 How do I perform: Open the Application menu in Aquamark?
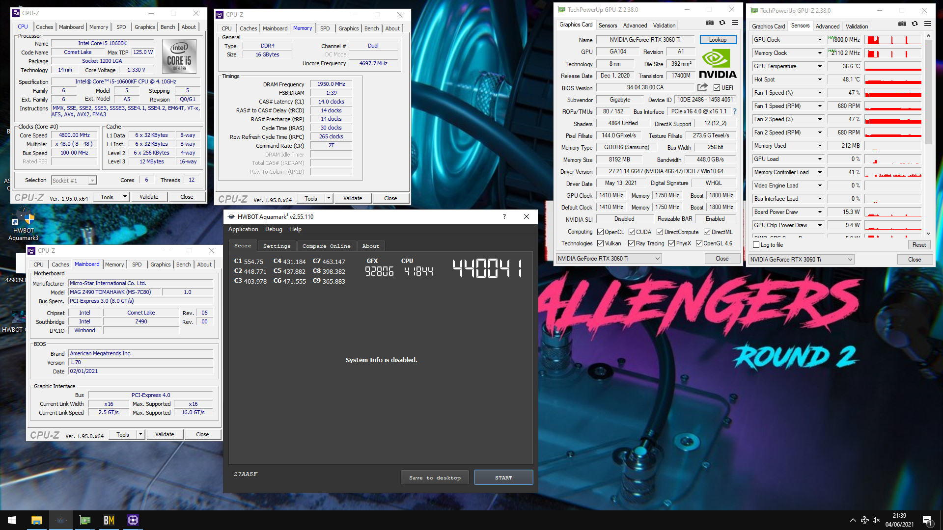point(243,229)
